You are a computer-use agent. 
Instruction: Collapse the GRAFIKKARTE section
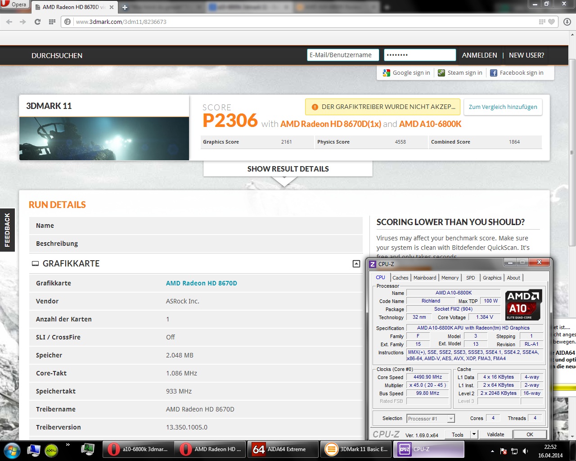point(356,264)
